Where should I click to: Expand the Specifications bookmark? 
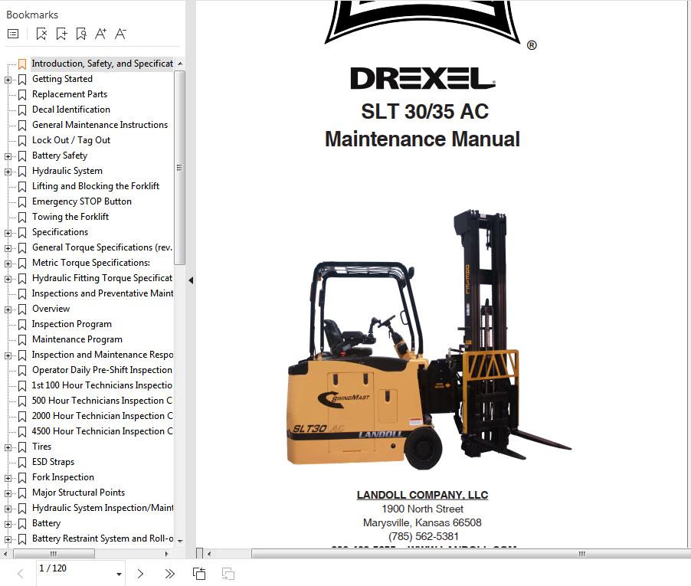click(8, 233)
